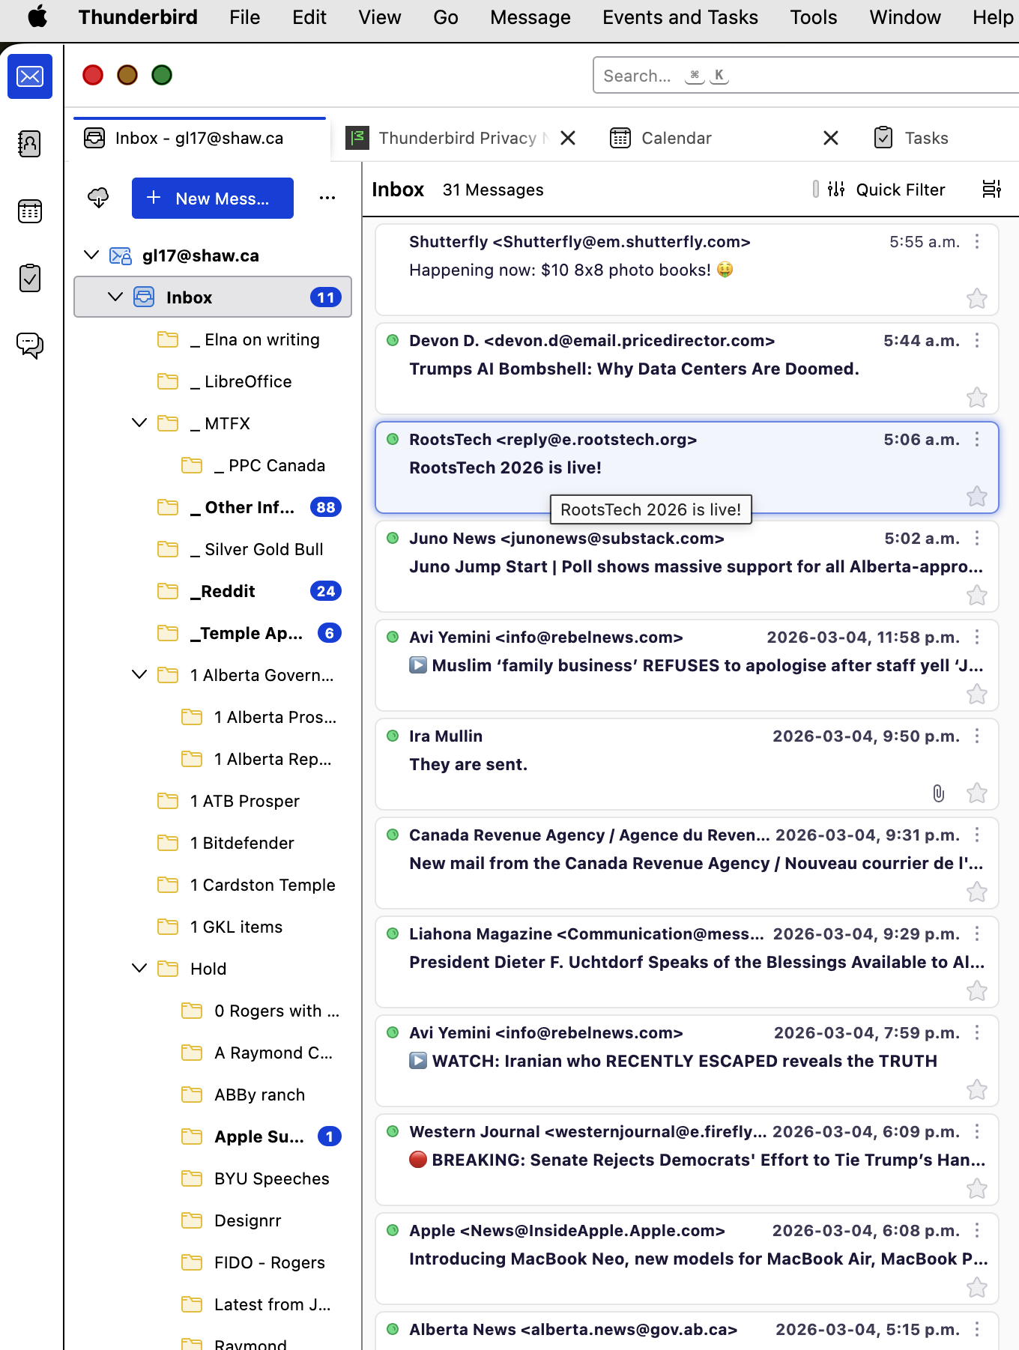Open the Tasks space in the sidebar
This screenshot has height=1350, width=1019.
tap(30, 278)
